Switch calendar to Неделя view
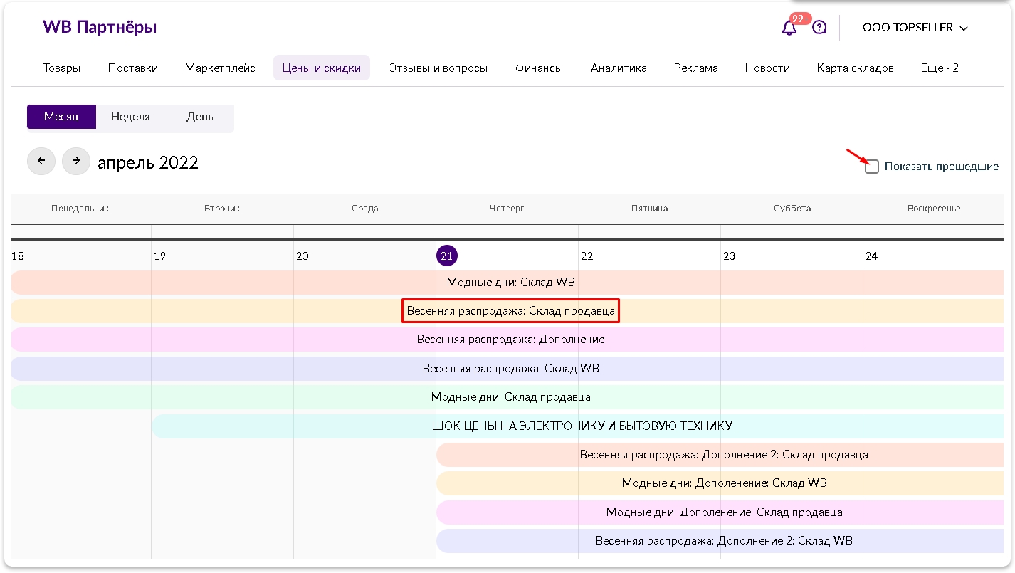Image resolution: width=1015 pixels, height=573 pixels. [130, 117]
